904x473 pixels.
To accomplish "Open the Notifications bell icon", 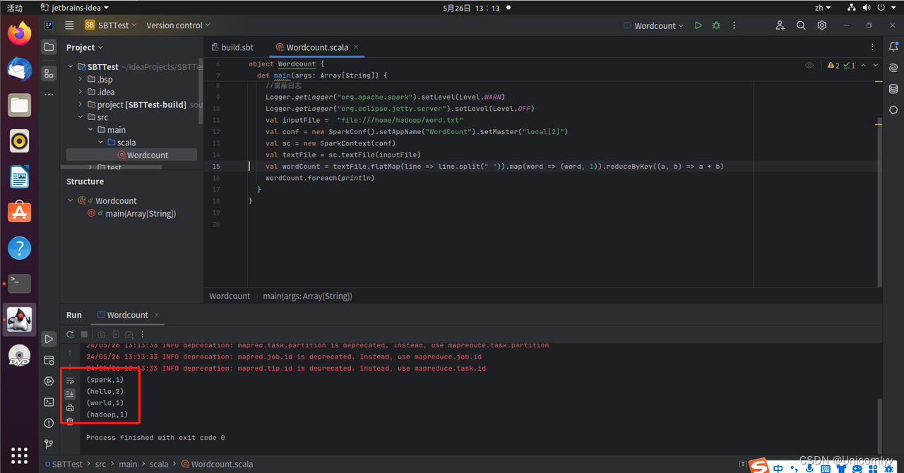I will [x=893, y=47].
